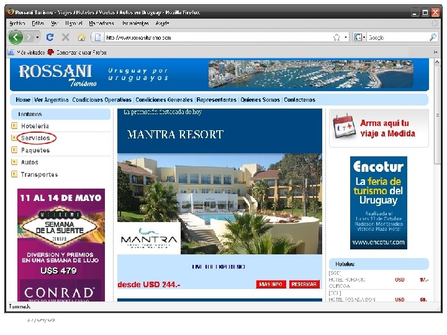Open the Encotur tourism fair banner

tap(378, 203)
